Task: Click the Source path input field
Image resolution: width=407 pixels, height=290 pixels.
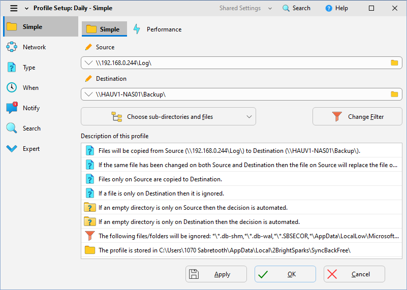Action: tap(239, 63)
